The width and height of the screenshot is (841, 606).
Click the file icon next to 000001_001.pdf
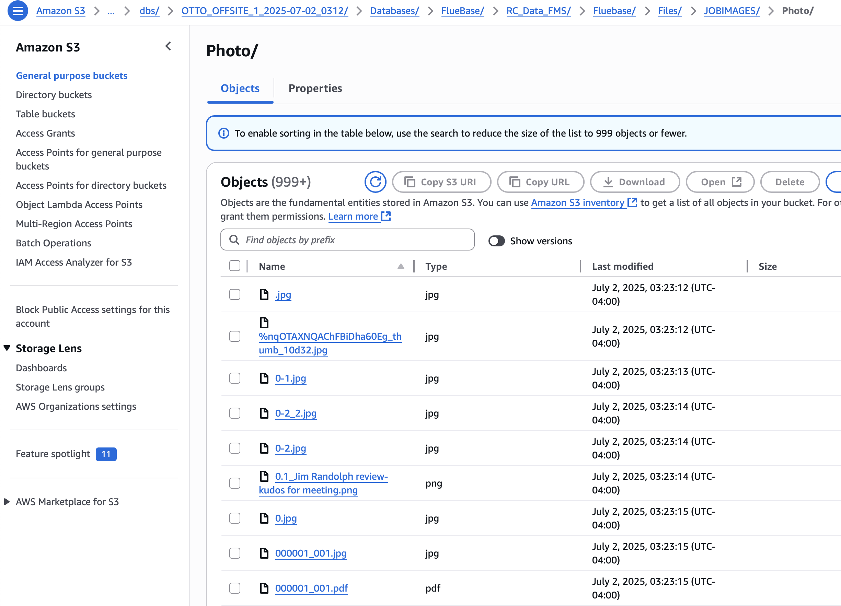click(264, 588)
